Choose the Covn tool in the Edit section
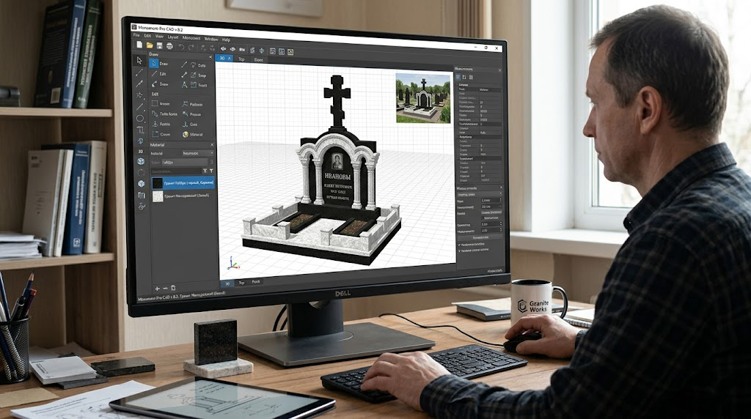 click(x=161, y=134)
